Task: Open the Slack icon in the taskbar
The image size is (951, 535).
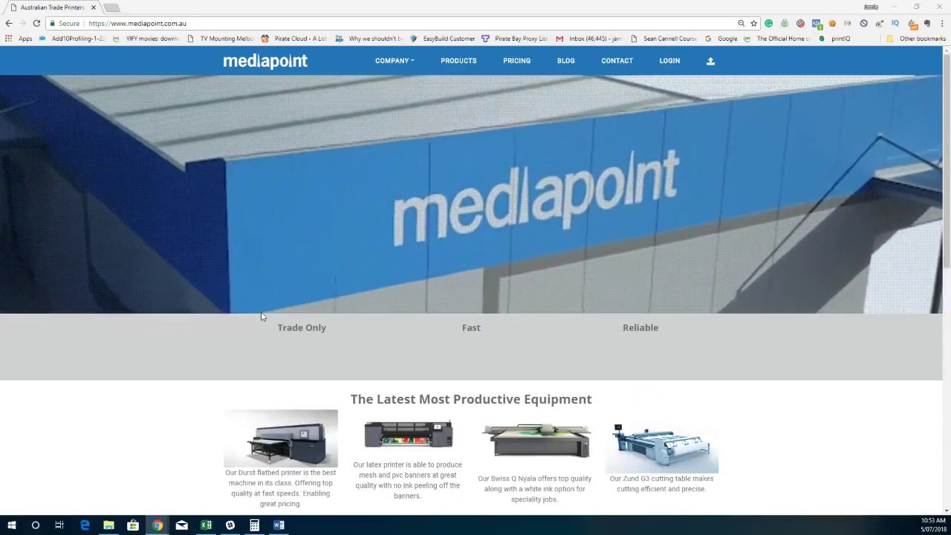Action: (230, 525)
